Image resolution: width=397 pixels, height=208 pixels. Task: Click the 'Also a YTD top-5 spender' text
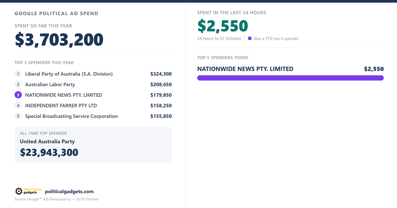tap(276, 39)
